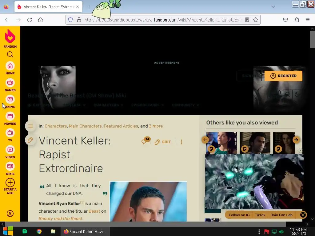The width and height of the screenshot is (315, 236).
Task: Click the tracking protection shield icon
Action: click(x=70, y=20)
